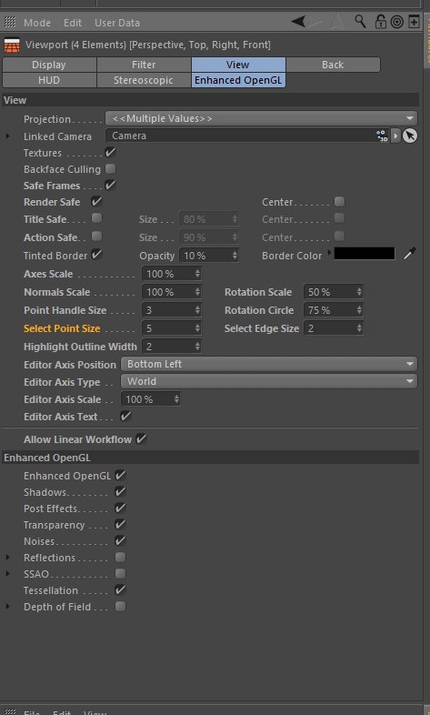Click the target mode icon
The image size is (430, 715).
(x=397, y=22)
